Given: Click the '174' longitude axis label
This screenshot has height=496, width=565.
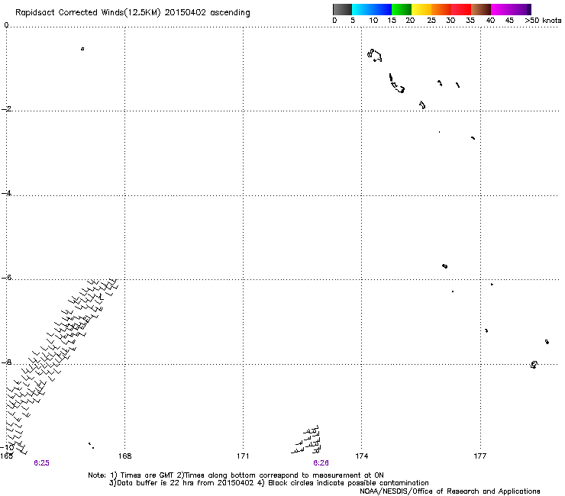Looking at the screenshot, I should point(361,456).
